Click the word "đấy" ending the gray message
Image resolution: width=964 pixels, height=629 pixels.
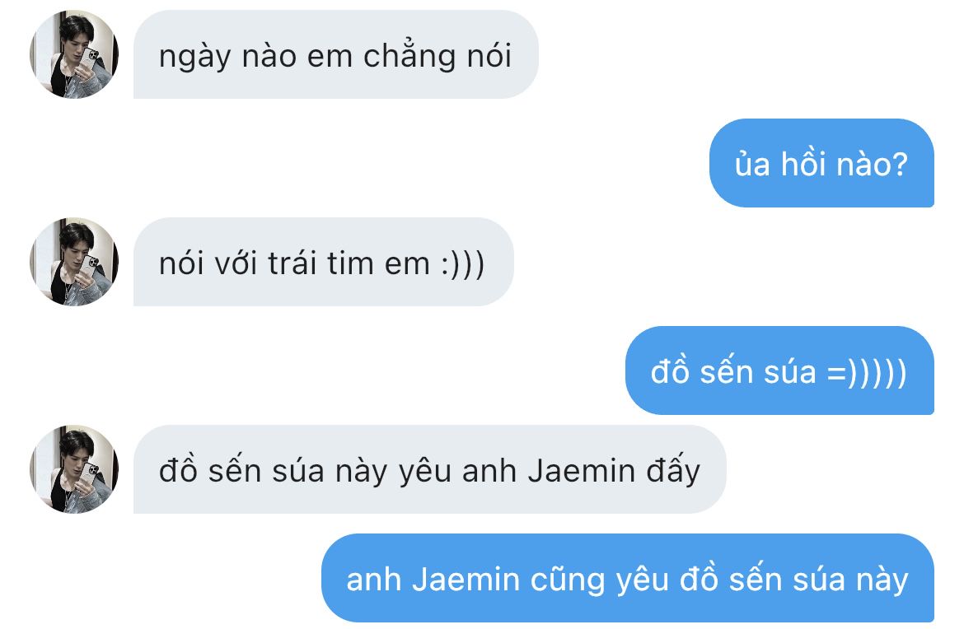672,471
